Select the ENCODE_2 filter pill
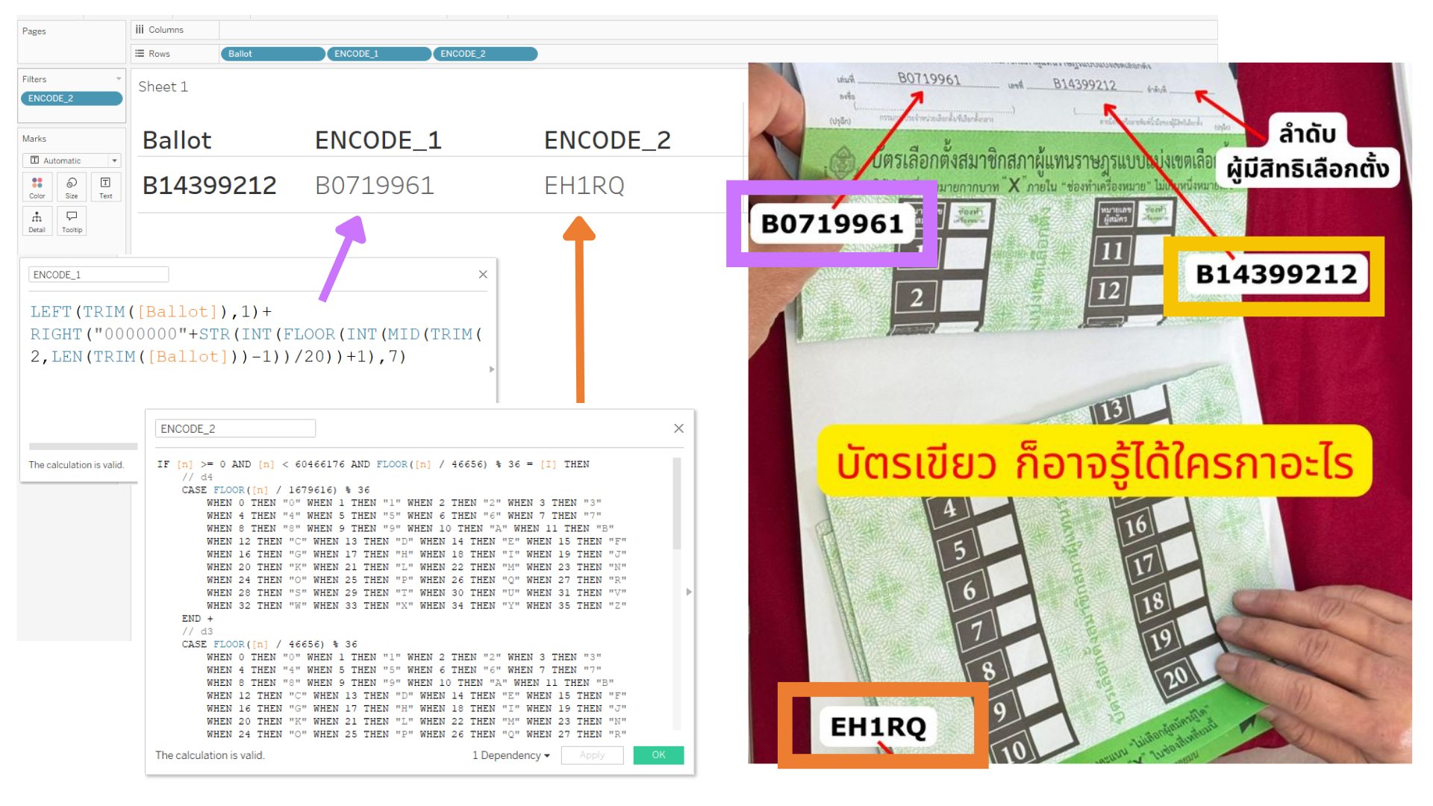Viewport: 1433px width, 806px height. 72,99
